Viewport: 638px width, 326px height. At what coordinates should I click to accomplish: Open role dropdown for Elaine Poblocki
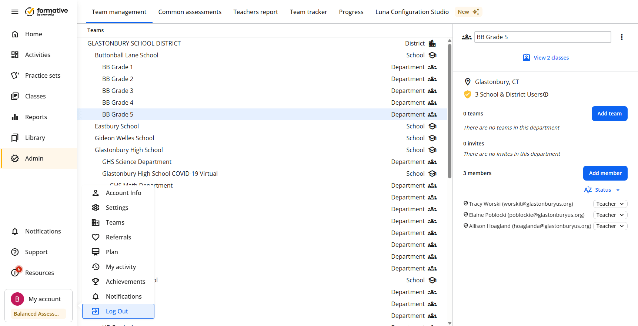point(610,215)
